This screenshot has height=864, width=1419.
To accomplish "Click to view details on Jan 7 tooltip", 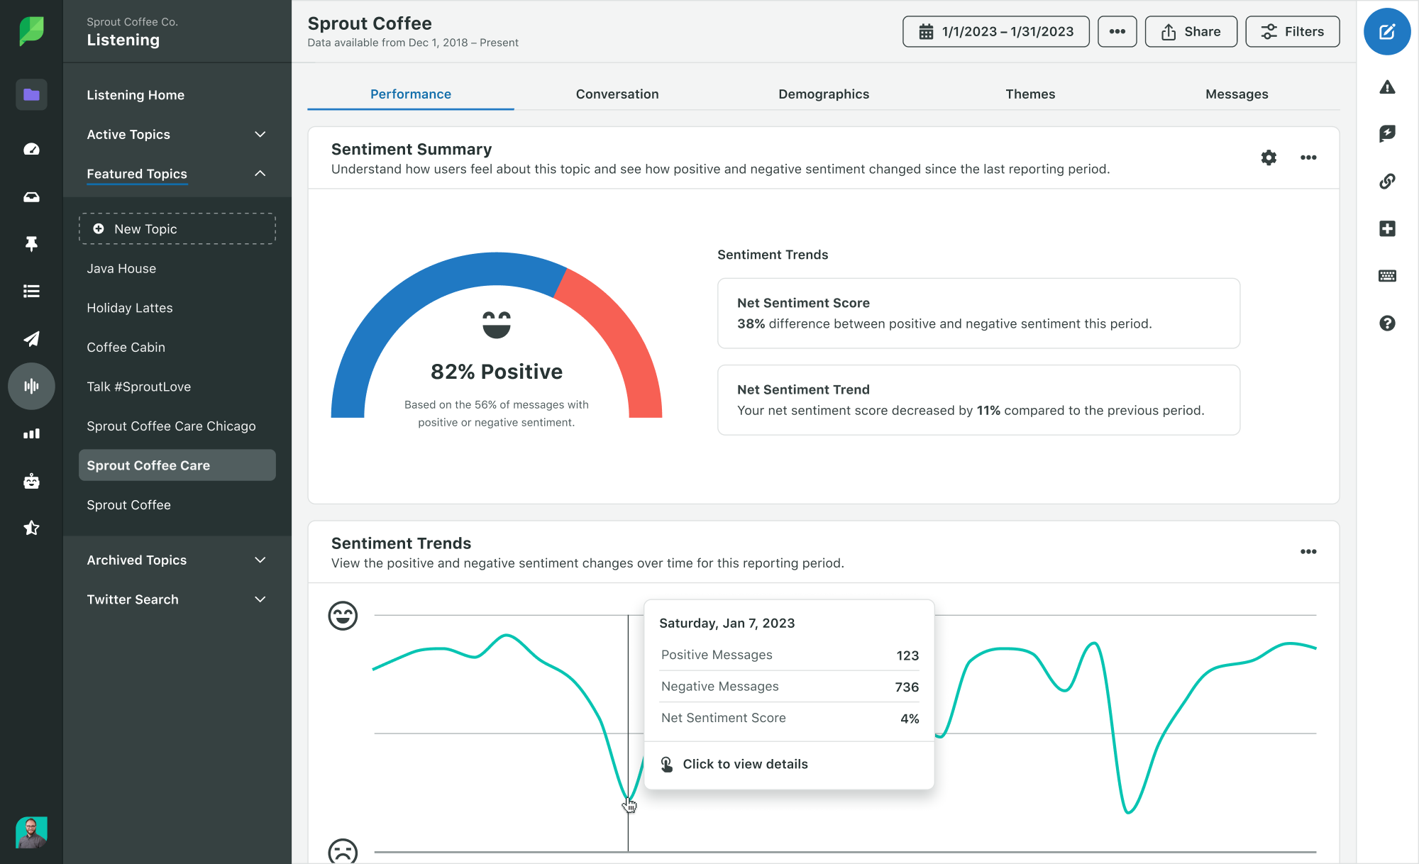I will [745, 764].
